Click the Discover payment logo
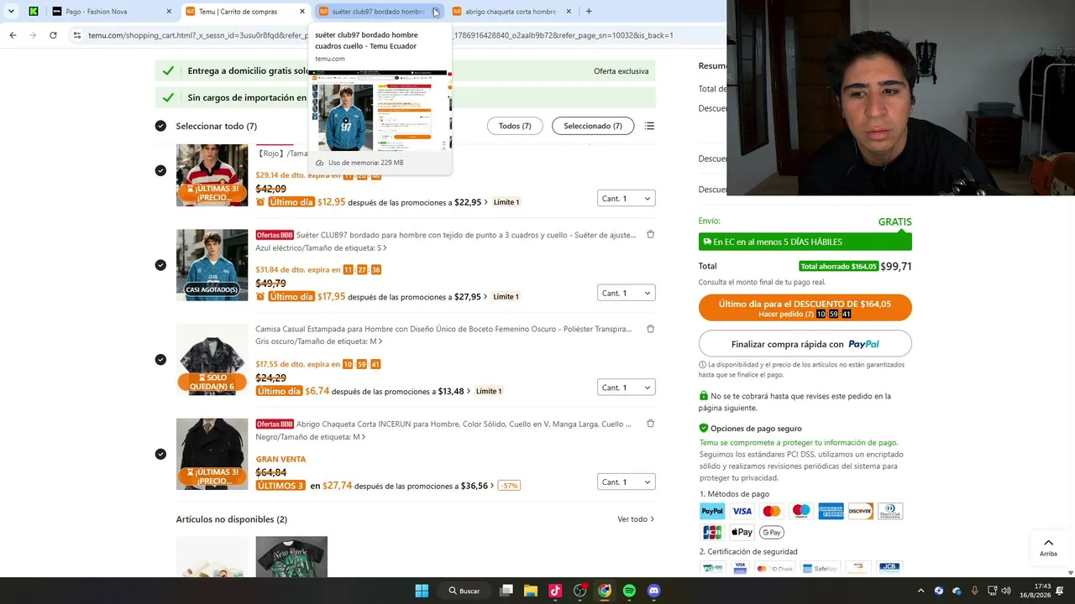The image size is (1075, 604). tap(860, 511)
